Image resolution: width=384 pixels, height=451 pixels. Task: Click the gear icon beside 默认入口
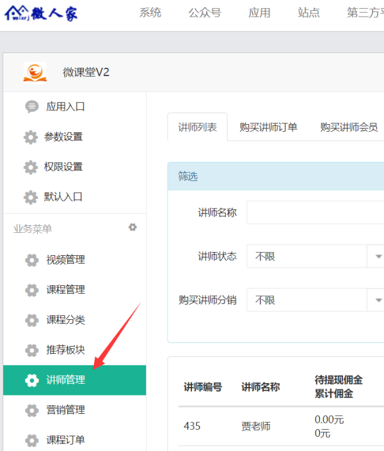pos(31,197)
